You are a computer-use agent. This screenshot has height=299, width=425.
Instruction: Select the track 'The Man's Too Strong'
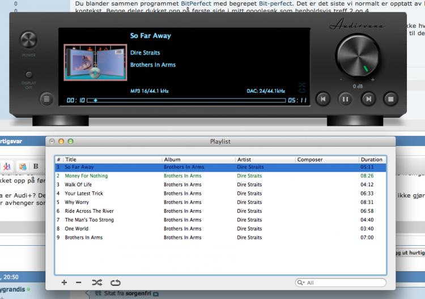(220, 220)
